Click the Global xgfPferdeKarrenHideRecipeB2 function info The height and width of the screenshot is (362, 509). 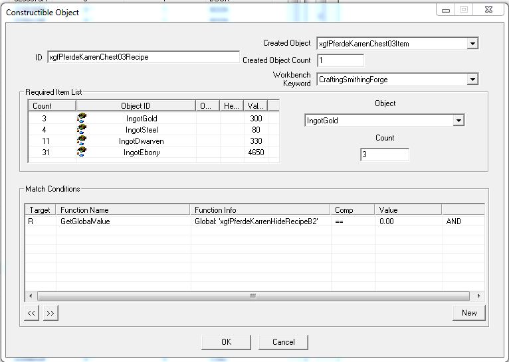[x=256, y=221]
